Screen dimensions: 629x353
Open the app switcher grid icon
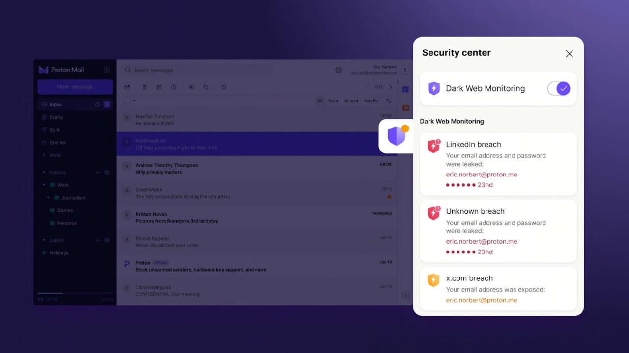107,70
